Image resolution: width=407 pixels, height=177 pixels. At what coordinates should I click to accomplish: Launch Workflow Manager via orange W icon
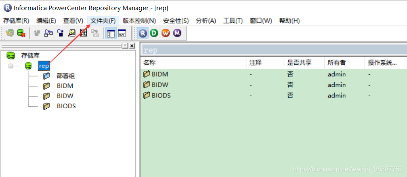coord(166,33)
